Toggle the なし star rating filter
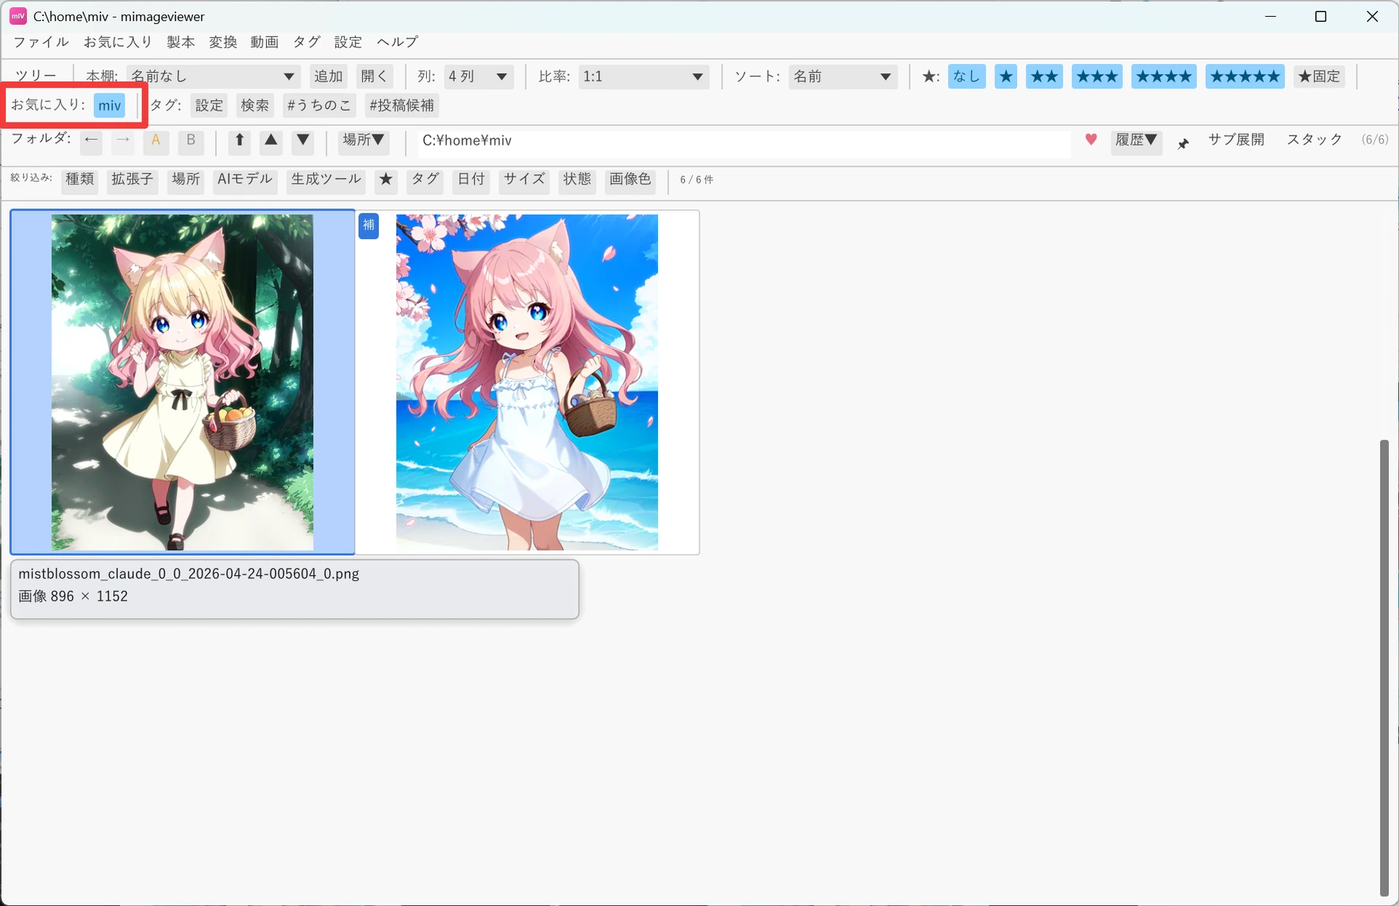Viewport: 1399px width, 906px height. point(967,77)
